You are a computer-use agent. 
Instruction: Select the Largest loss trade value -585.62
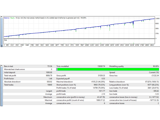pyautogui.click(x=156, y=91)
